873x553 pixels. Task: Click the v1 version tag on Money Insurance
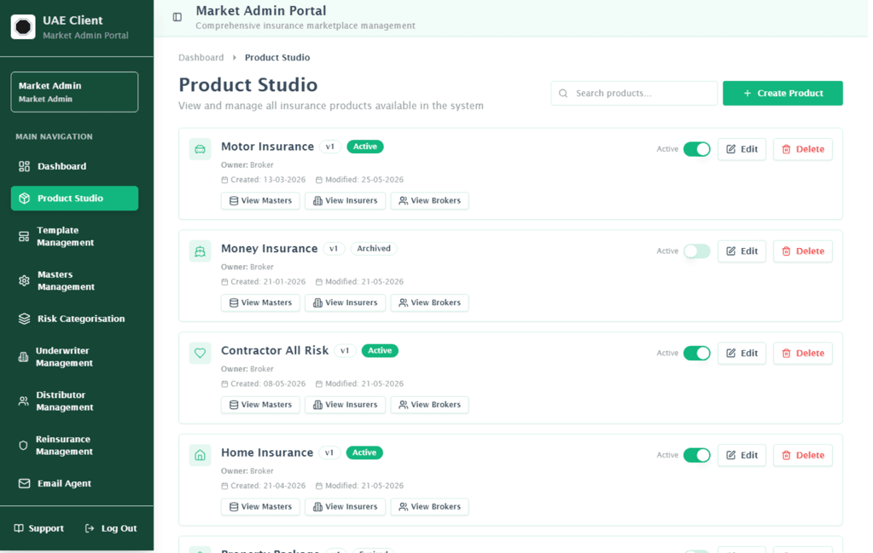click(334, 249)
